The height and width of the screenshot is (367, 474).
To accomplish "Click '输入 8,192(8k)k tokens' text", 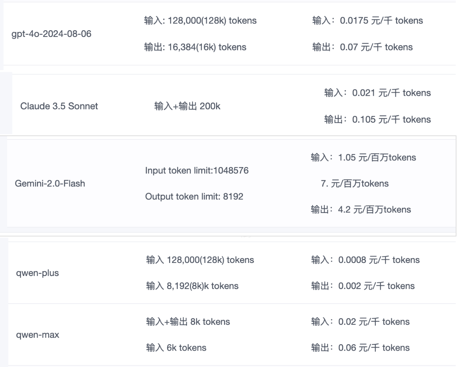I will [x=192, y=286].
